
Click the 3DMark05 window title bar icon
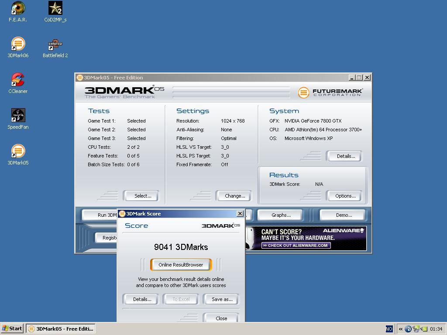pyautogui.click(x=80, y=78)
